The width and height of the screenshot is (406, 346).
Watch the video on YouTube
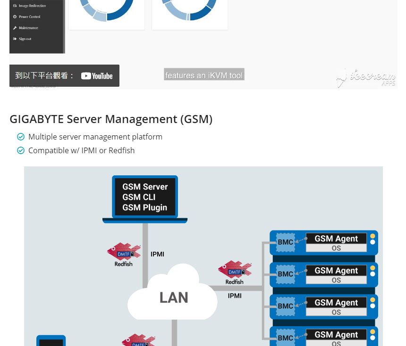(65, 75)
